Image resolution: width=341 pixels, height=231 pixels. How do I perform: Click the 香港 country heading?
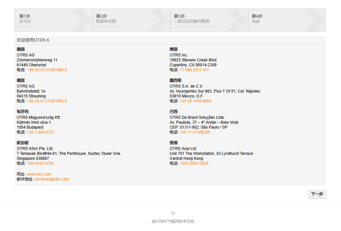pyautogui.click(x=174, y=143)
